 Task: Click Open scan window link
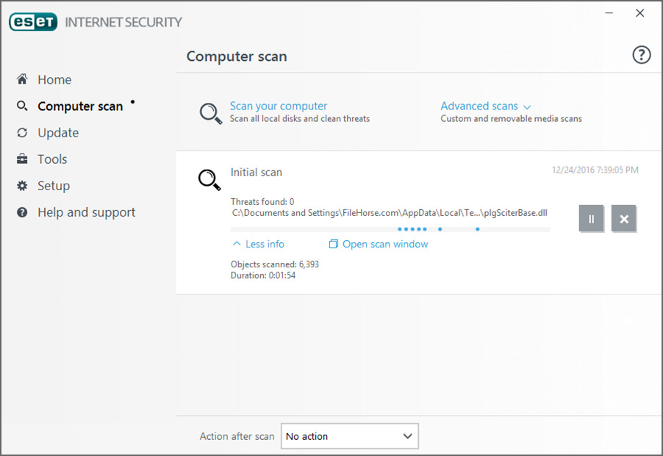(385, 244)
